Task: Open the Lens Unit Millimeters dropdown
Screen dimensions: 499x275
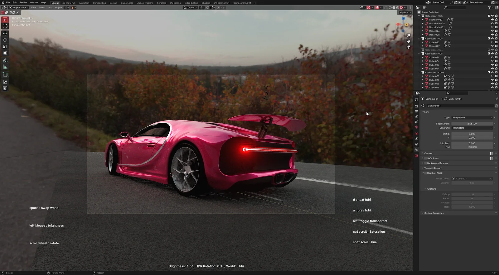Action: [472, 128]
